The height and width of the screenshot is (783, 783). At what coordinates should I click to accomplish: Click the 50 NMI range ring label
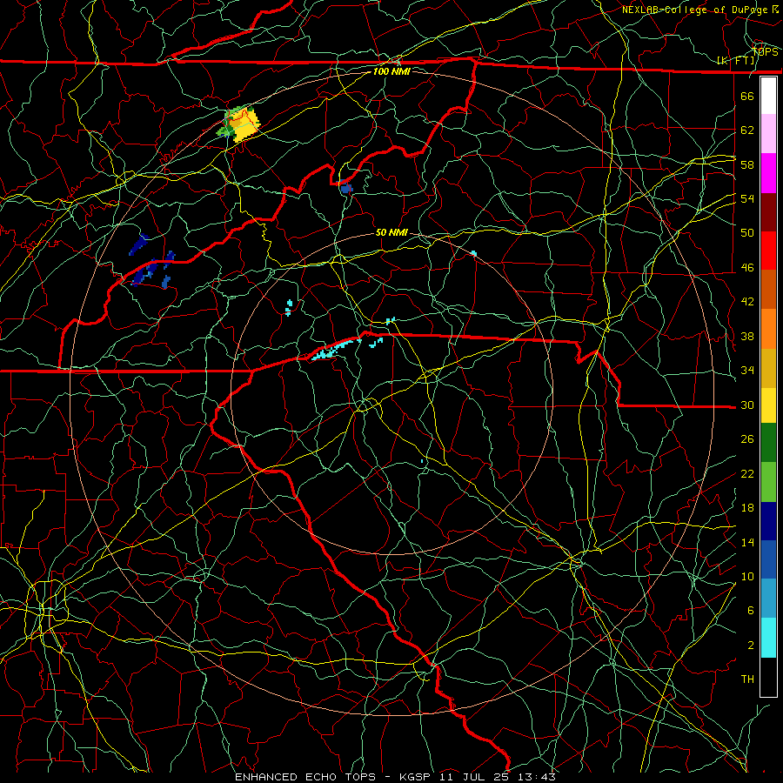[391, 232]
